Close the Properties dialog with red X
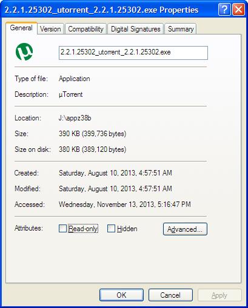Screen dimensions: 248x308 coord(238,9)
